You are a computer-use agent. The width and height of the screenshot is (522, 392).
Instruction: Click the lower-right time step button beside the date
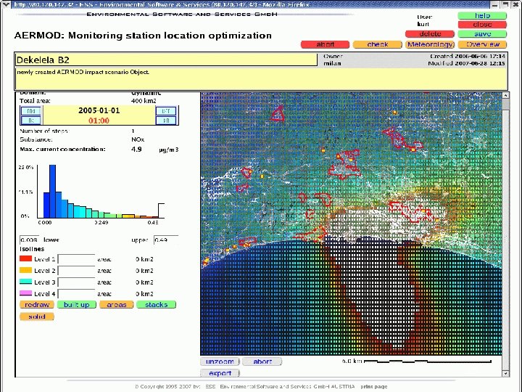coord(166,121)
